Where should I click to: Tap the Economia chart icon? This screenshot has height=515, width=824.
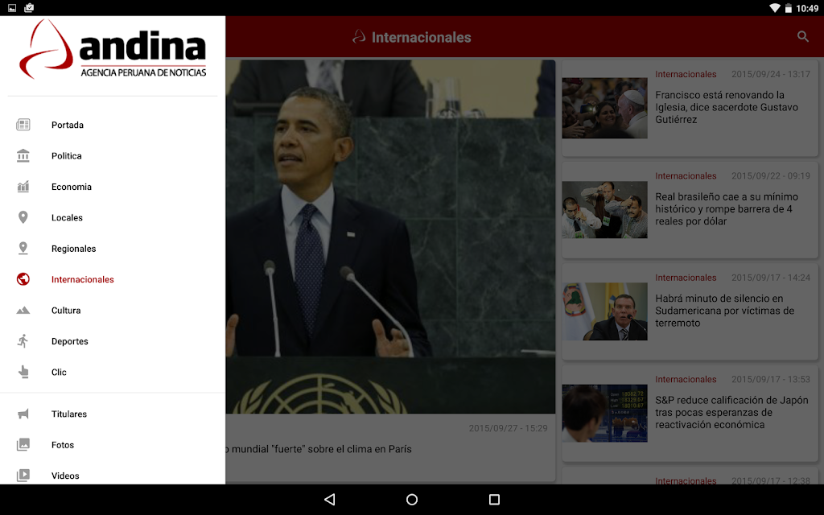pyautogui.click(x=23, y=187)
